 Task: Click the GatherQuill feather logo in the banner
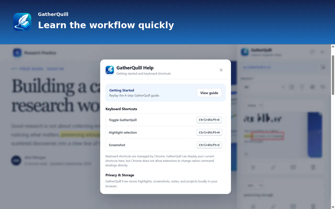22,22
